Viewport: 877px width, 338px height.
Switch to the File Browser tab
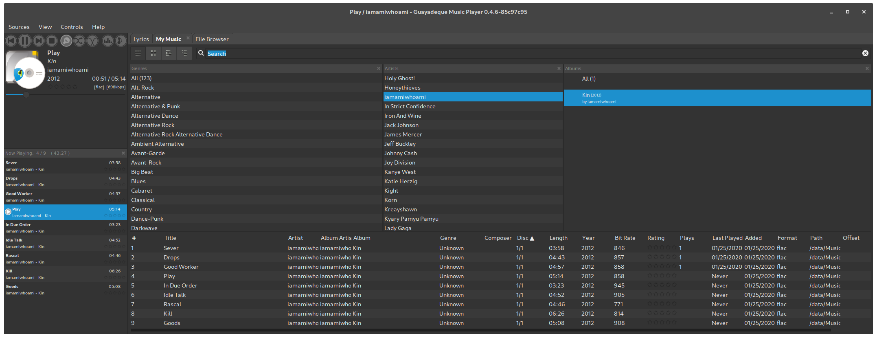(x=212, y=39)
